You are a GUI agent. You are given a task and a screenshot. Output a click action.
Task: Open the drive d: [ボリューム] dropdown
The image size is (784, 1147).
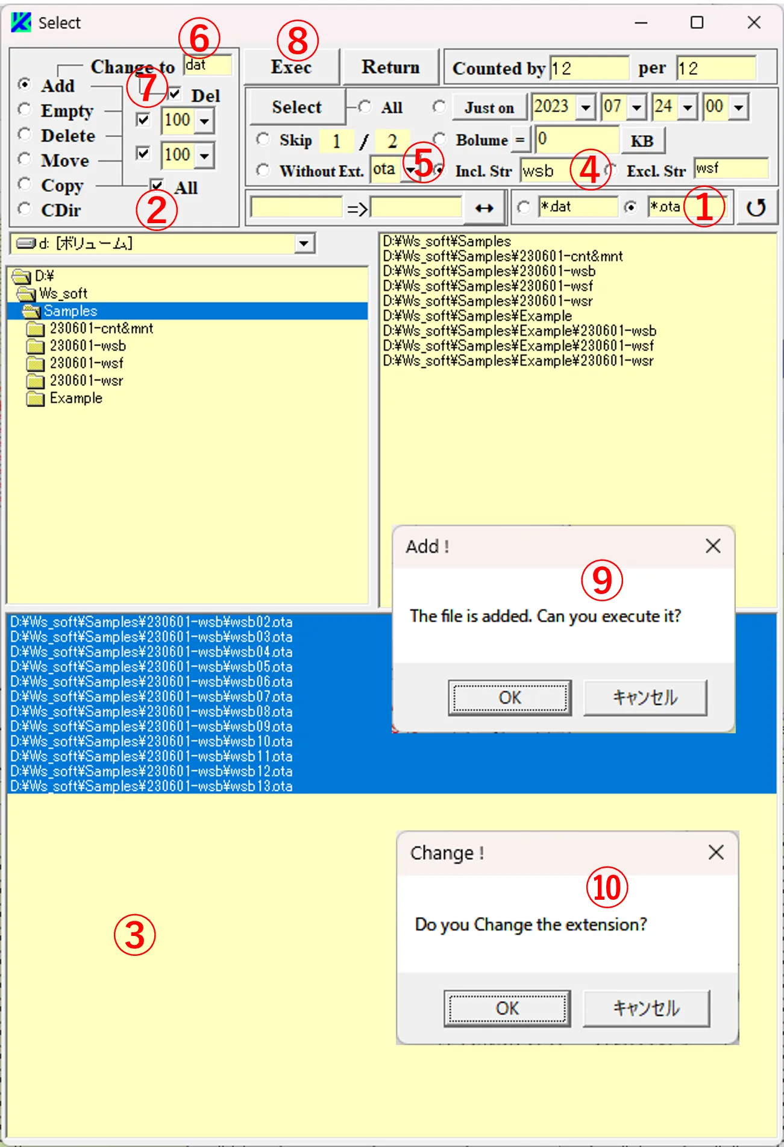pos(304,244)
